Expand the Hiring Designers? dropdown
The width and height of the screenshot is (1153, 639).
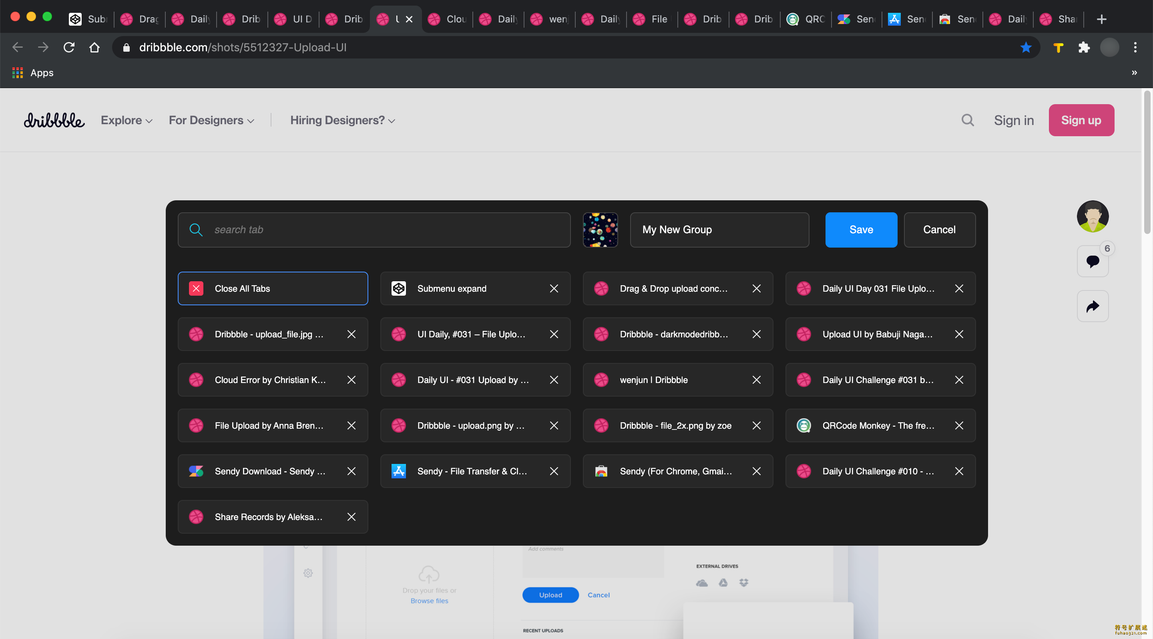pyautogui.click(x=342, y=120)
